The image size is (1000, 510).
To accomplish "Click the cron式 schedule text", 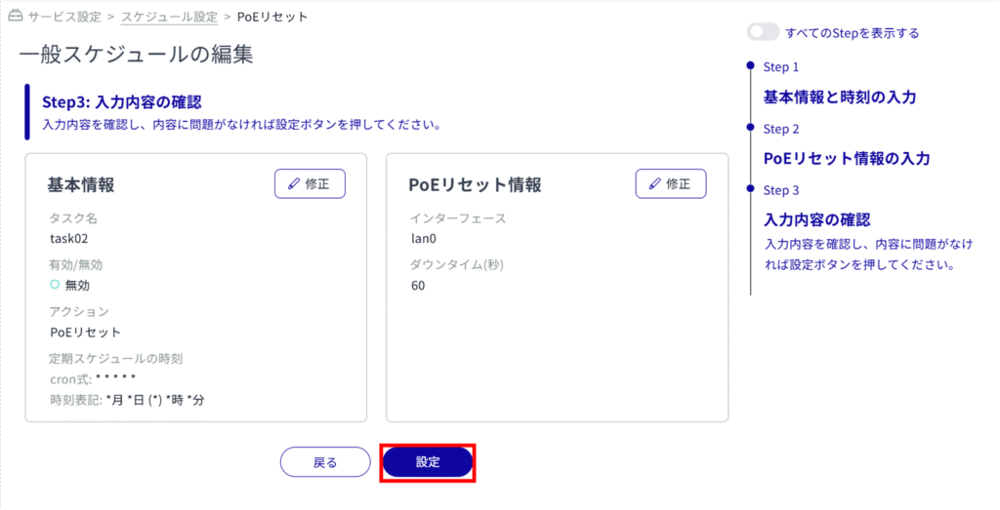I will tap(93, 378).
